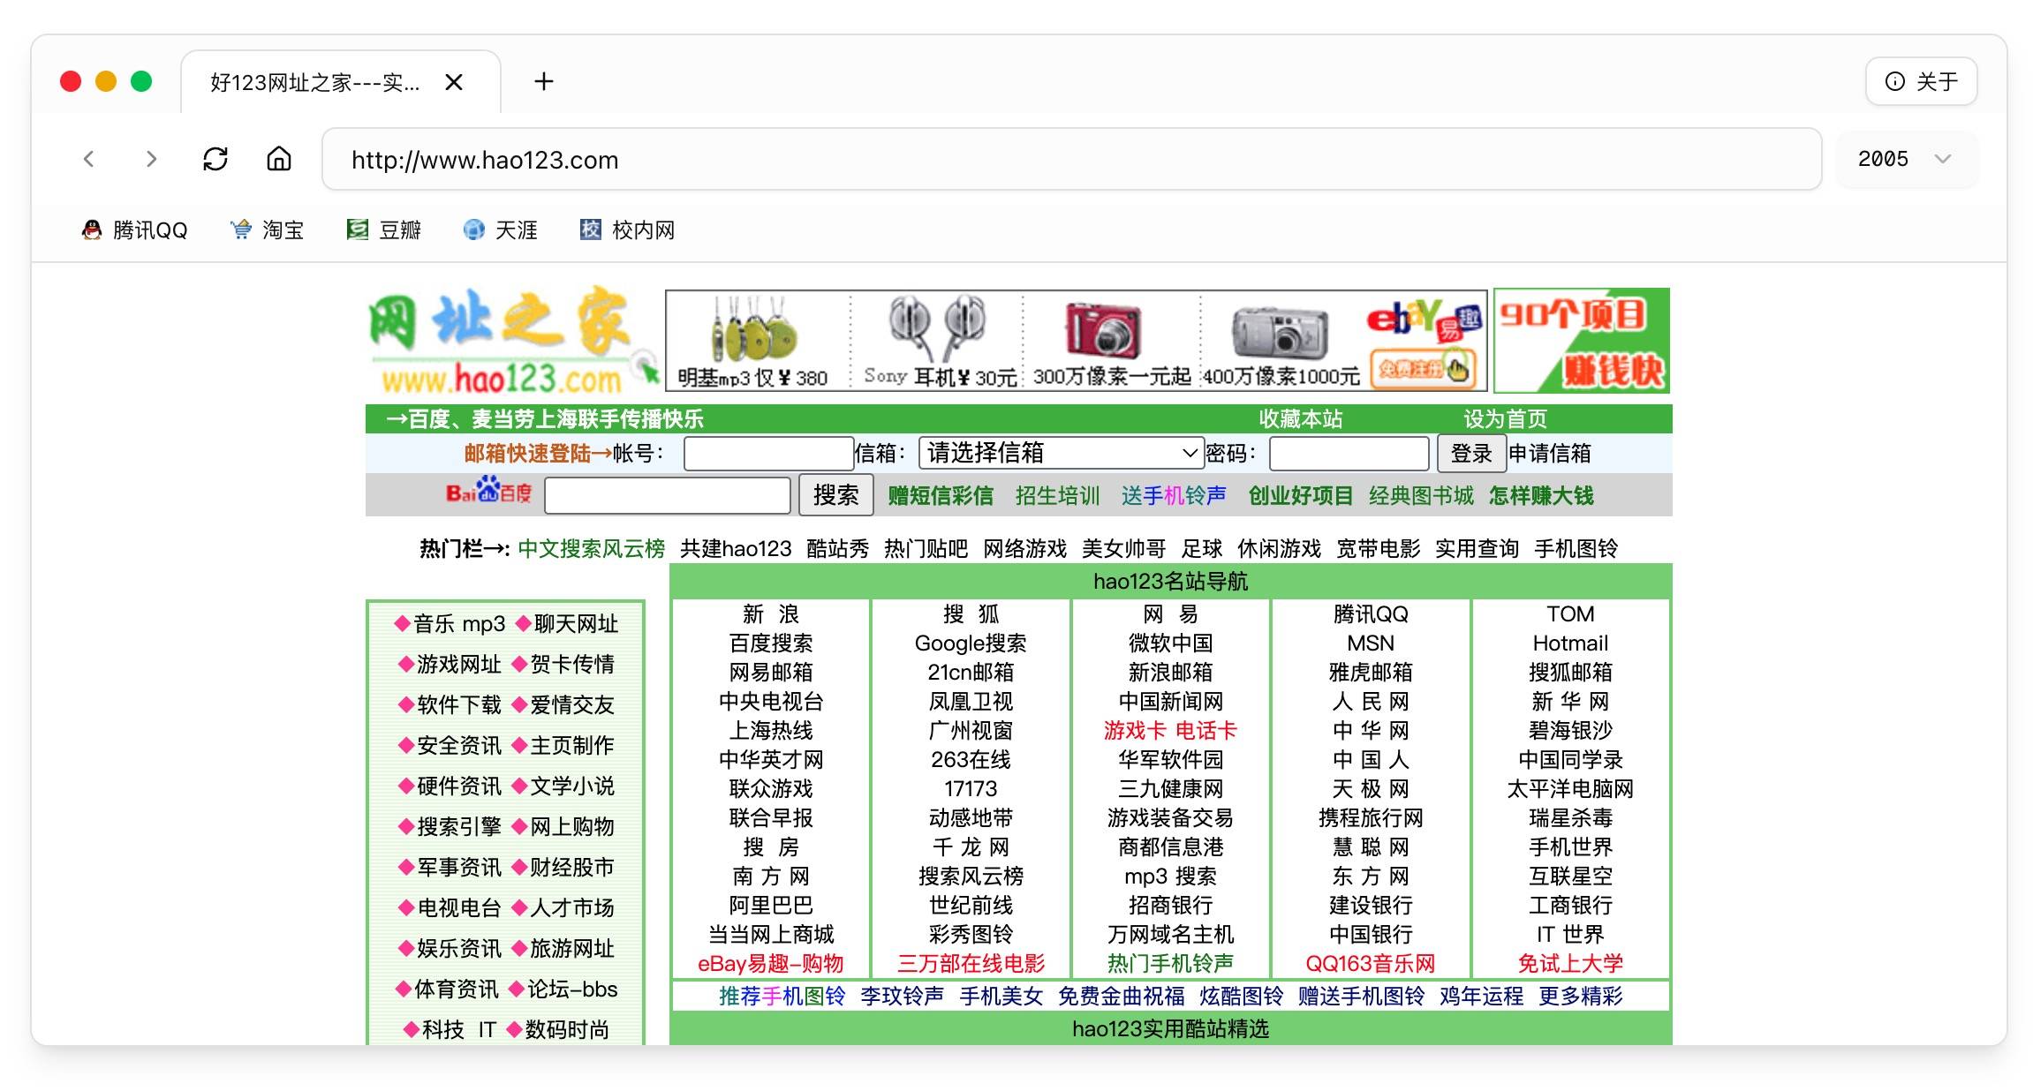Open the 17173 link
Viewport: 2033px width, 1091px height.
click(x=971, y=788)
